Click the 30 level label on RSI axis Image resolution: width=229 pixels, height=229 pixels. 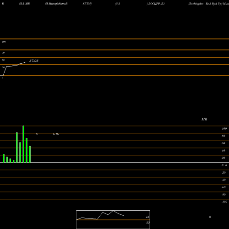[x=3, y=67]
